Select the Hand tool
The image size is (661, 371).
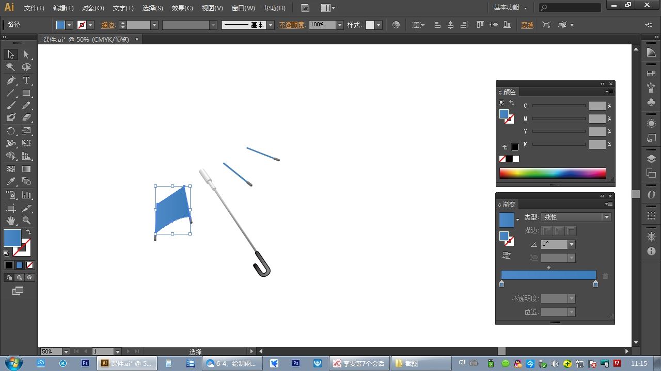pyautogui.click(x=11, y=221)
